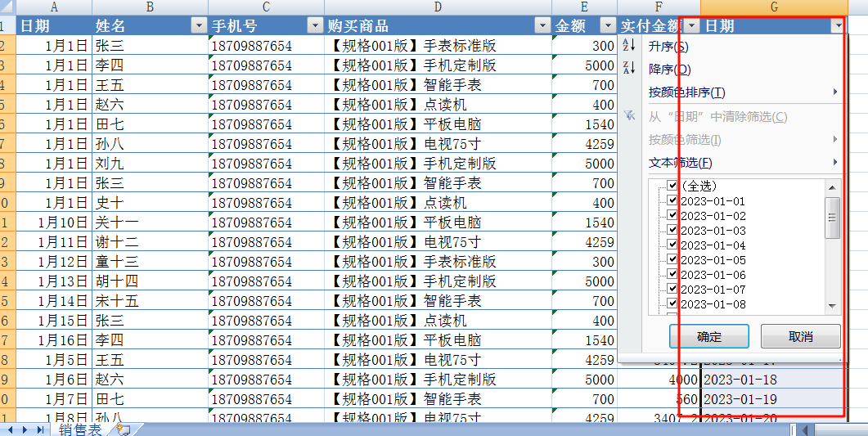Click the filter list scrollbar thumb
868x436 pixels.
point(832,218)
